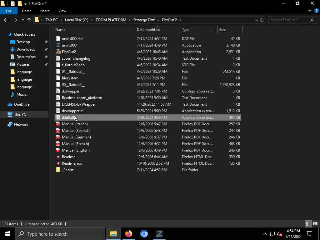
Task: Select Downloads in navigation pane
Action: [x=26, y=49]
